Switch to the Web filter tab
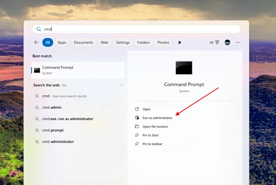This screenshot has width=276, height=185. (104, 42)
